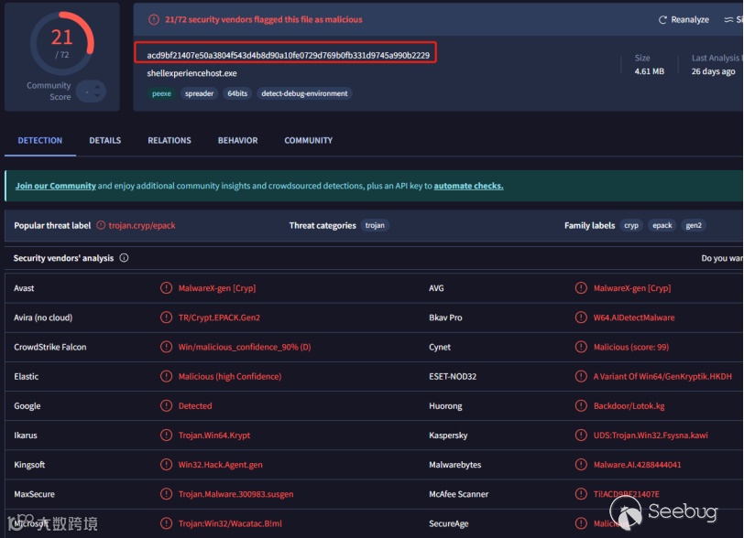Viewport: 744px width, 538px height.
Task: Click the alert icon beside Google Detected
Action: 166,405
